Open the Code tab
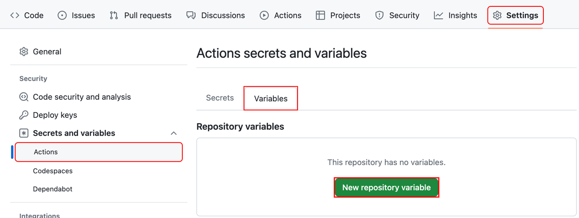The image size is (579, 218). 27,15
